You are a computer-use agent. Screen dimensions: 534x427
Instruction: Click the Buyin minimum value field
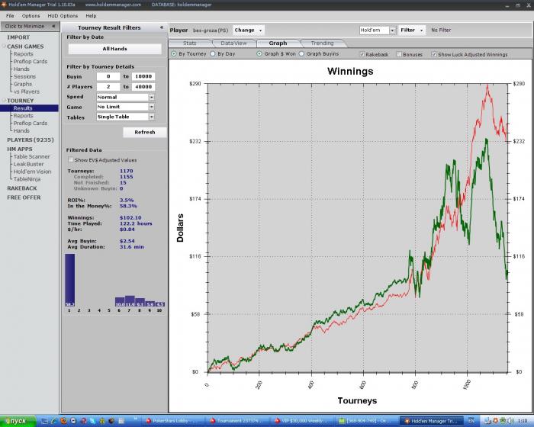[108, 77]
